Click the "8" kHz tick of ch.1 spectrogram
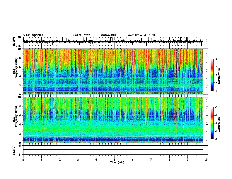 (x=21, y=58)
